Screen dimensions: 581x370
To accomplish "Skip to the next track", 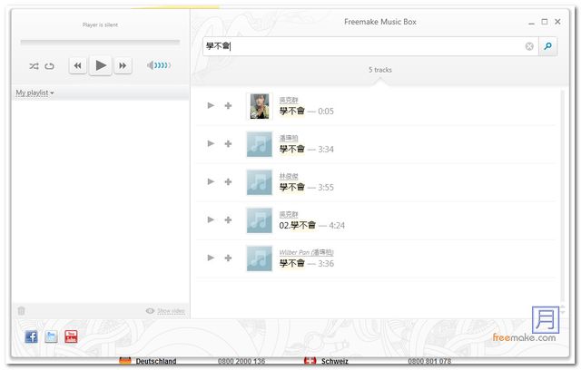I will tap(123, 66).
